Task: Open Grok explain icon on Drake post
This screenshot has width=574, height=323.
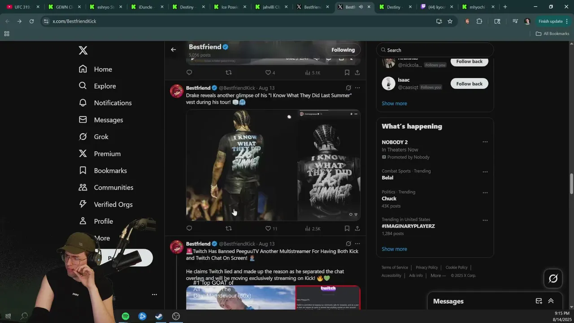Action: click(x=348, y=88)
